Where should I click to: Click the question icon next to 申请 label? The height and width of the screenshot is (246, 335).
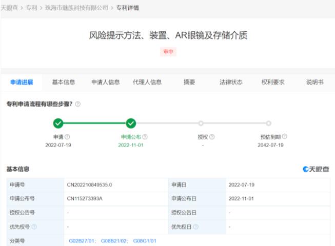(x=67, y=137)
